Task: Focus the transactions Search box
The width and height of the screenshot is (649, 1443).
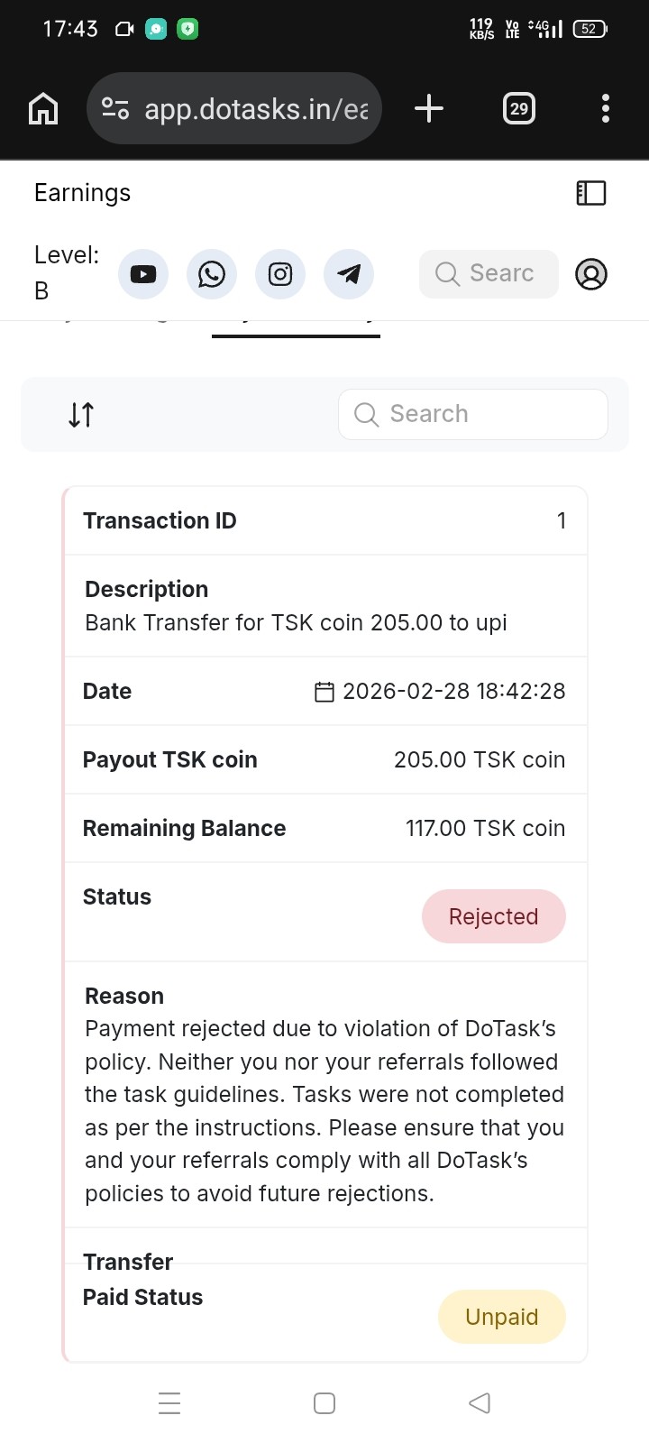Action: [x=473, y=415]
